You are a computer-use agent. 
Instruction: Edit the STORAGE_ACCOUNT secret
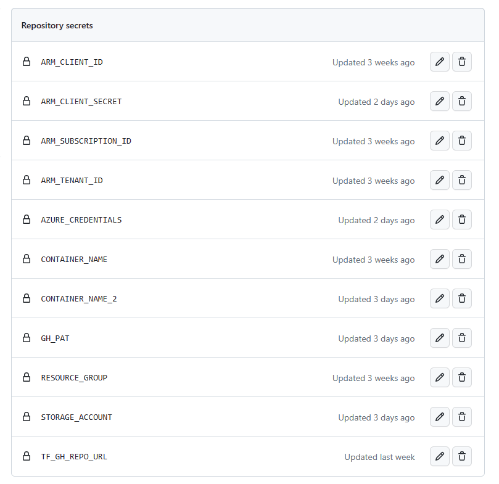coord(439,417)
